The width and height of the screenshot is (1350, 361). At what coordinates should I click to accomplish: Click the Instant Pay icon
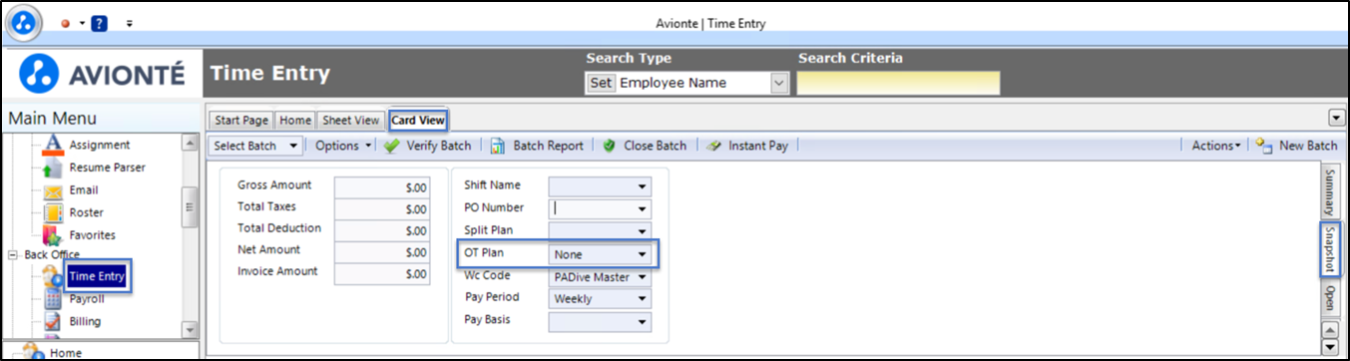(713, 146)
